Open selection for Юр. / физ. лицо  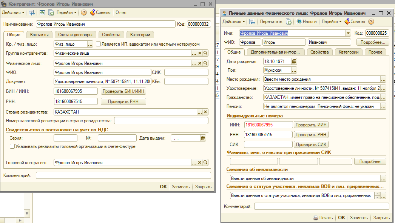pos(90,44)
